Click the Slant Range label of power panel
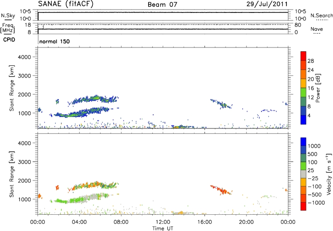Screen dimensions: 333x231 pyautogui.click(x=12, y=88)
